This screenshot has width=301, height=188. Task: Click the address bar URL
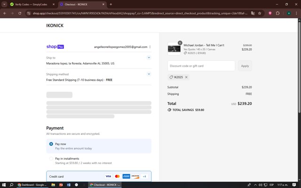tap(140, 13)
